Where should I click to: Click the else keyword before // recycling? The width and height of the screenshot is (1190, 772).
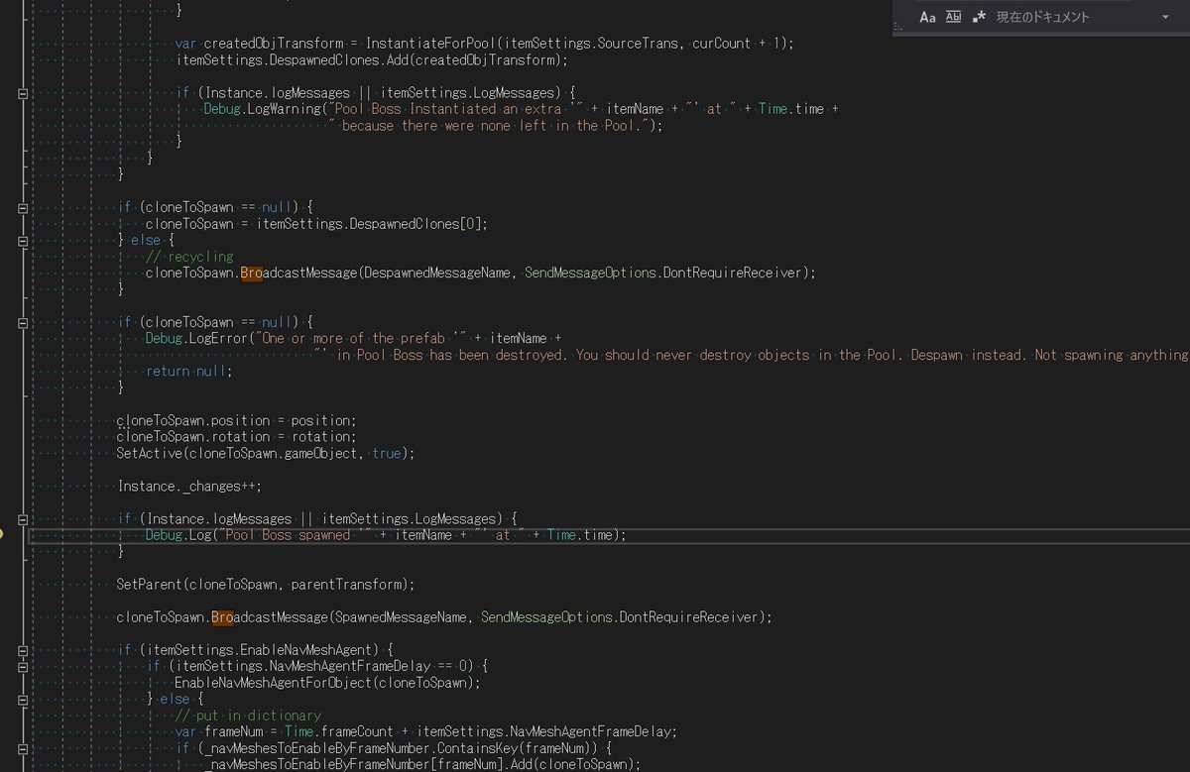pos(147,240)
